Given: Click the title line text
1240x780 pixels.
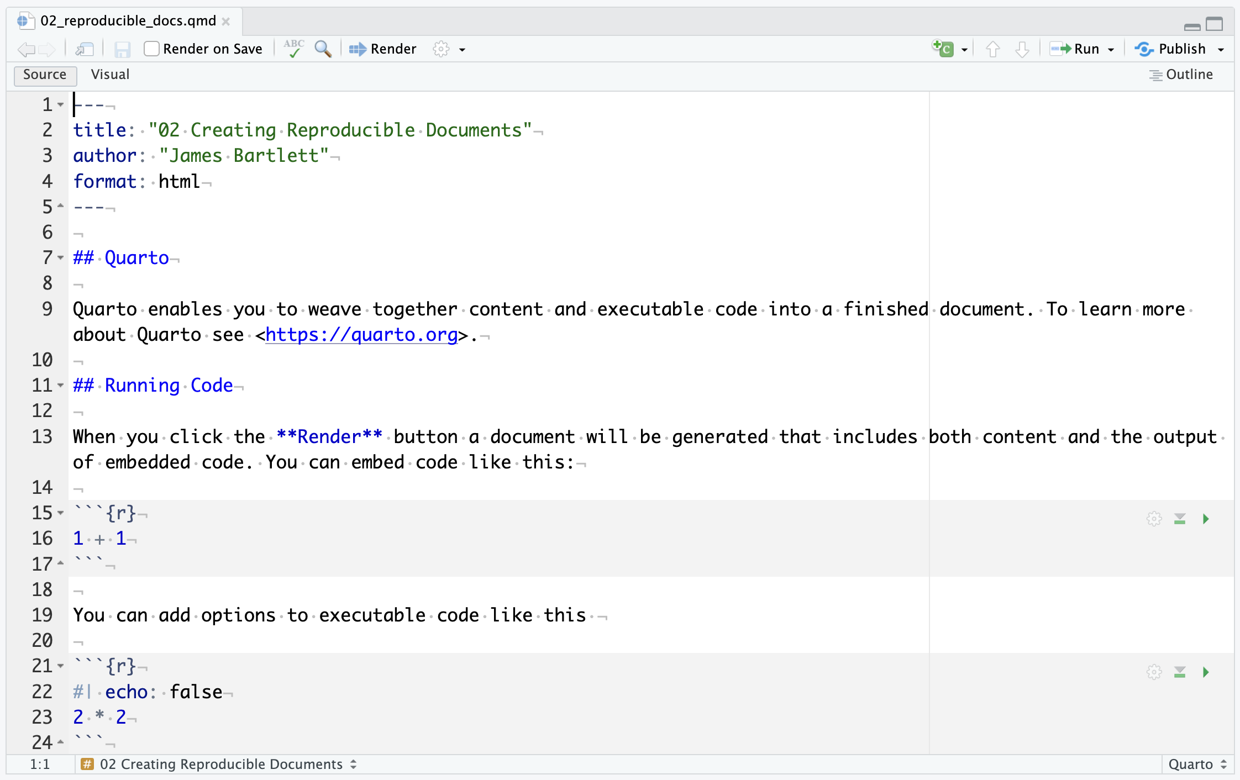Looking at the screenshot, I should pyautogui.click(x=302, y=130).
